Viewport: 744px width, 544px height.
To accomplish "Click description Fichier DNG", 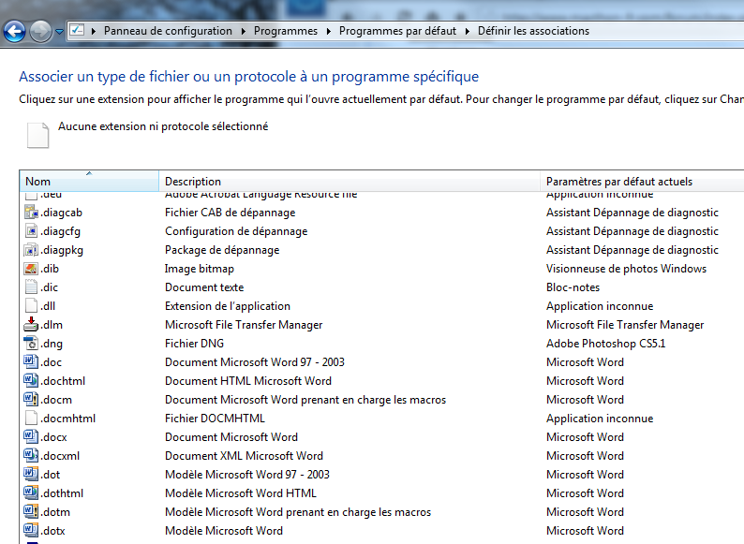I will click(195, 344).
